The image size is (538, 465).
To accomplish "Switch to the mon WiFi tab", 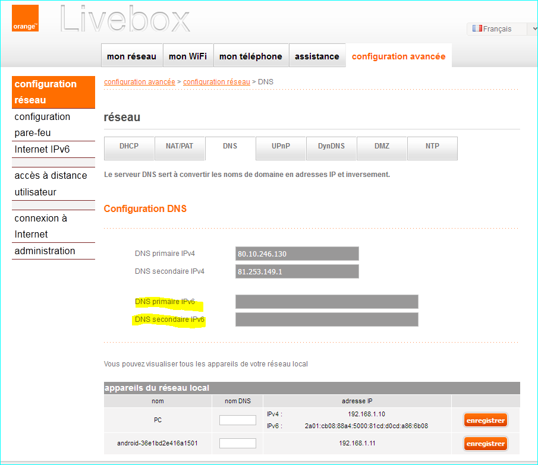I will coord(188,55).
